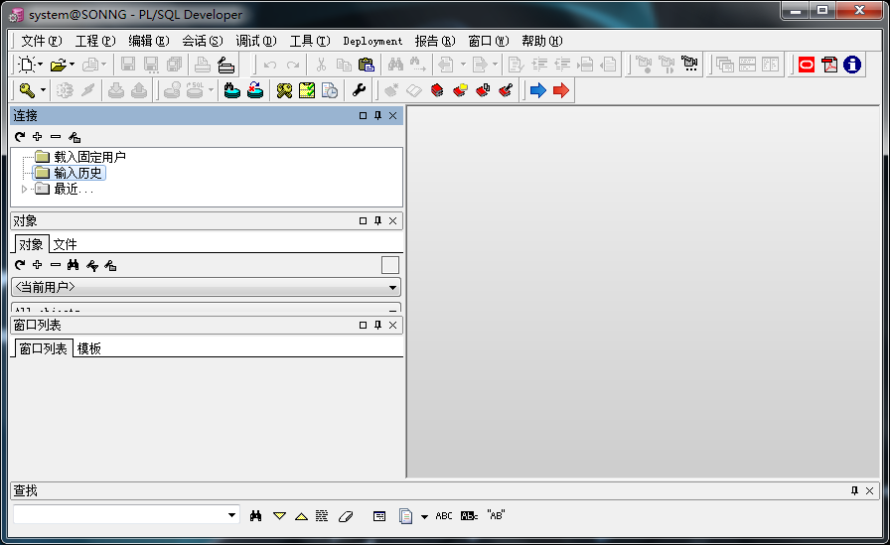The image size is (890, 545).
Task: Click the red Oracle logo icon
Action: 807,65
